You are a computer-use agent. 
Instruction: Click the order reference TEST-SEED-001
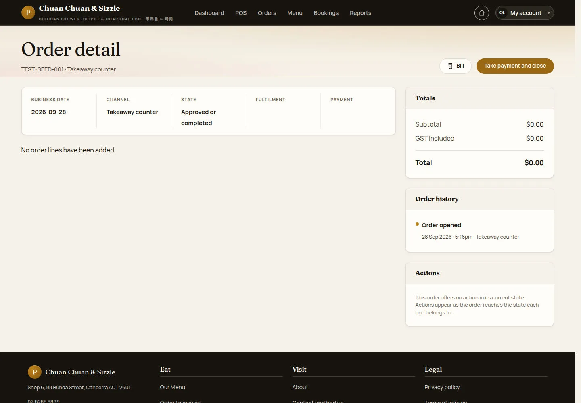[x=42, y=69]
